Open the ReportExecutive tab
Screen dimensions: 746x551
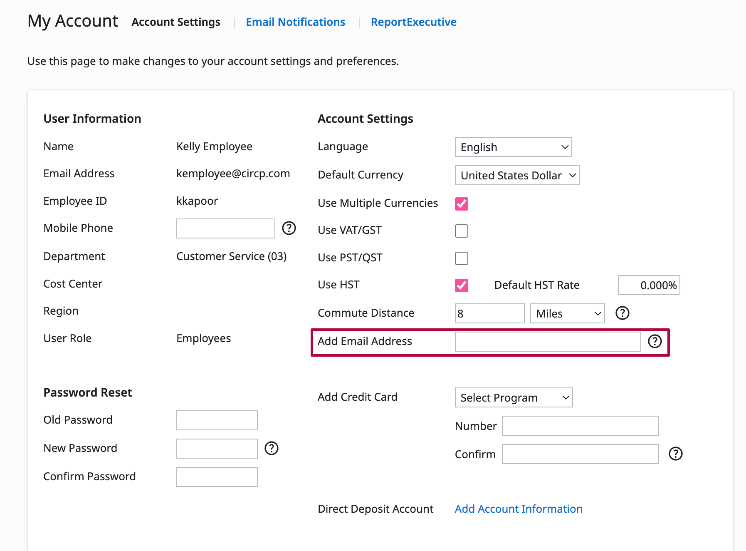413,22
